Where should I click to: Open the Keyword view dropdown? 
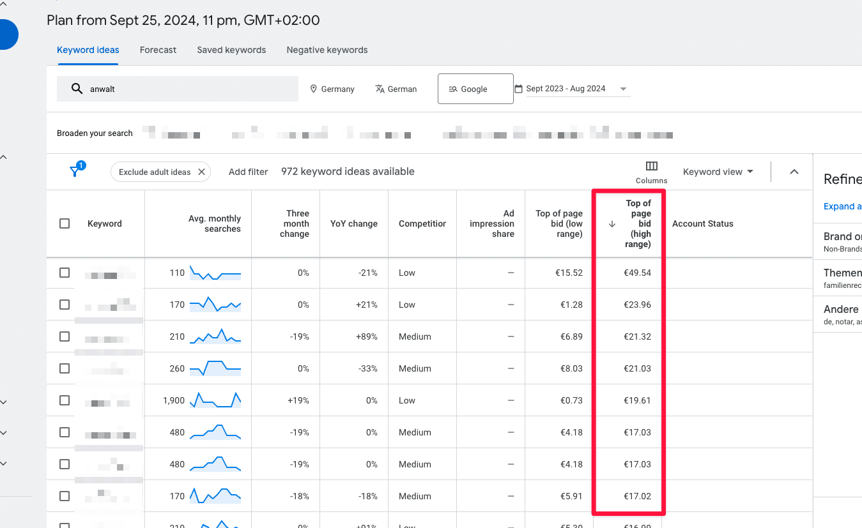(718, 172)
